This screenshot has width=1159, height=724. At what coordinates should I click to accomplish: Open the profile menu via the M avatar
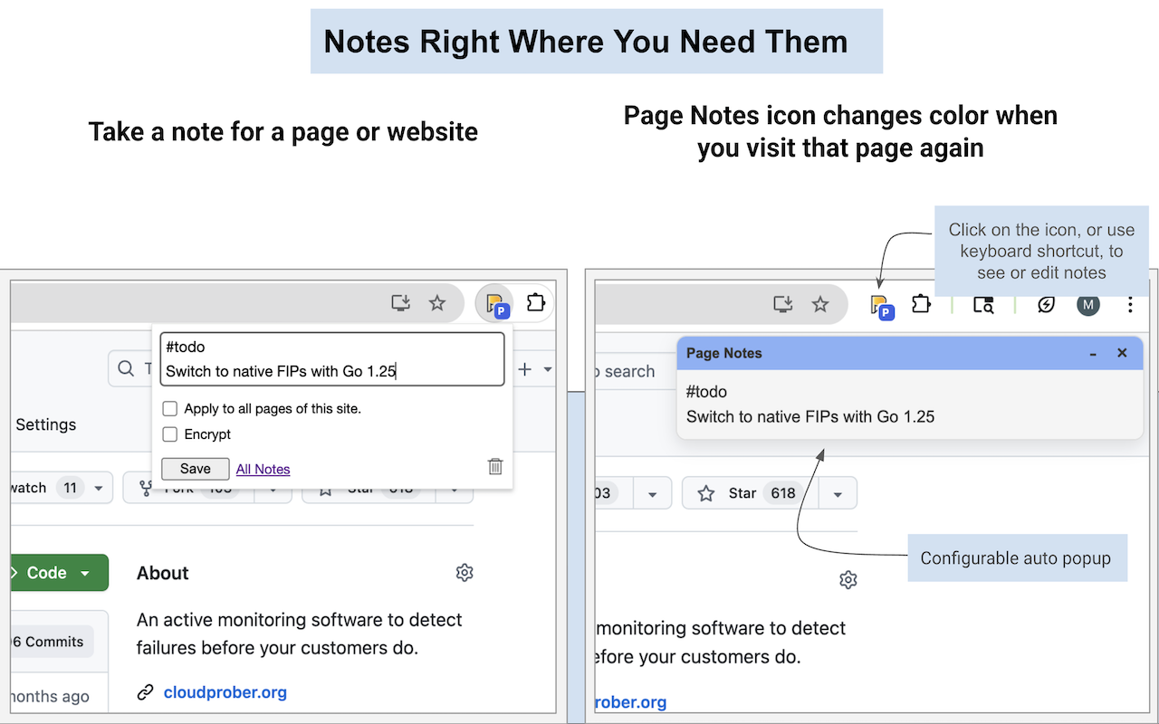[x=1087, y=305]
